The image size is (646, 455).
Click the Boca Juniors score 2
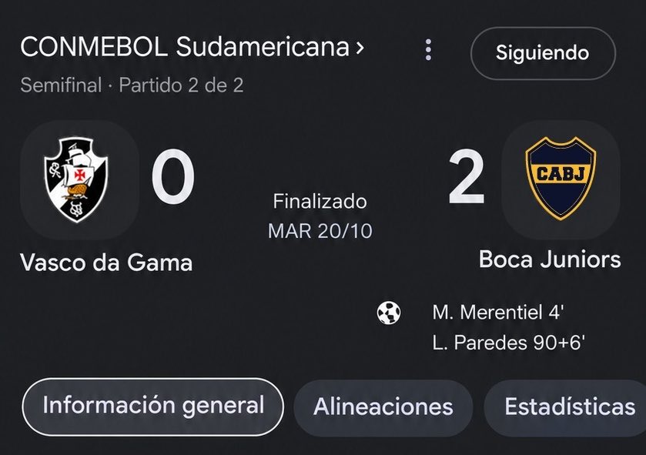[467, 176]
